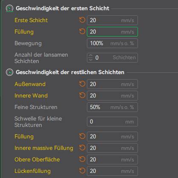This screenshot has height=178, width=178.
Task: Reset first layer Füllung speed value
Action: click(82, 32)
